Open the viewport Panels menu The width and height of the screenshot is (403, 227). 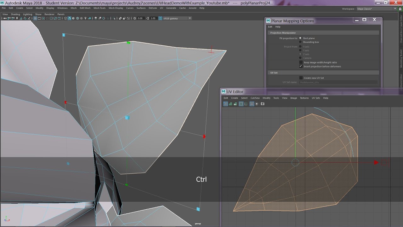[61, 14]
